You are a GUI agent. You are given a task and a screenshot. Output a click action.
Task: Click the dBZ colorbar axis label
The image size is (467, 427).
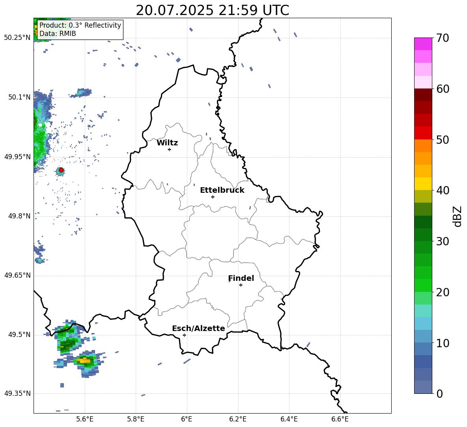tap(458, 216)
